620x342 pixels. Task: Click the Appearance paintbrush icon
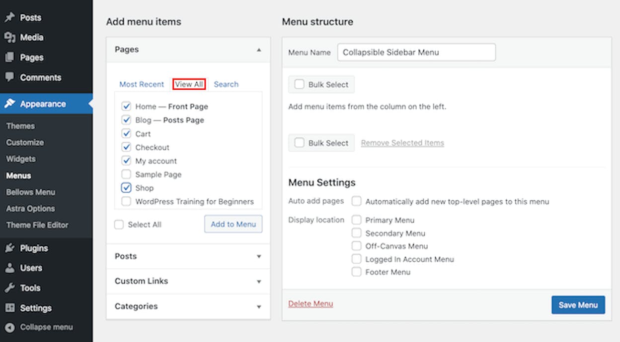pos(9,104)
